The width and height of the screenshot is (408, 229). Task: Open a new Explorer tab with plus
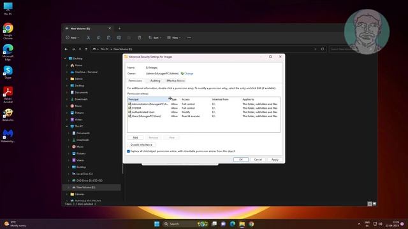click(x=119, y=28)
